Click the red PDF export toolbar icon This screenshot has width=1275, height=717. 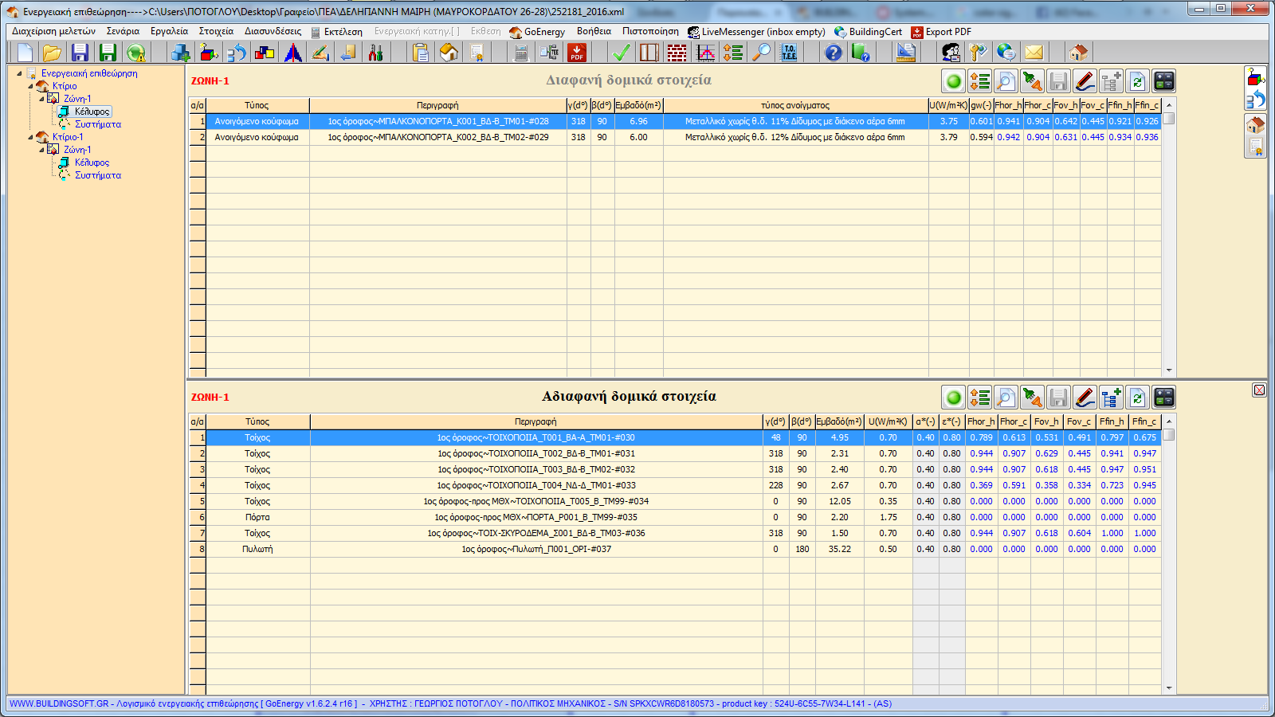[577, 53]
